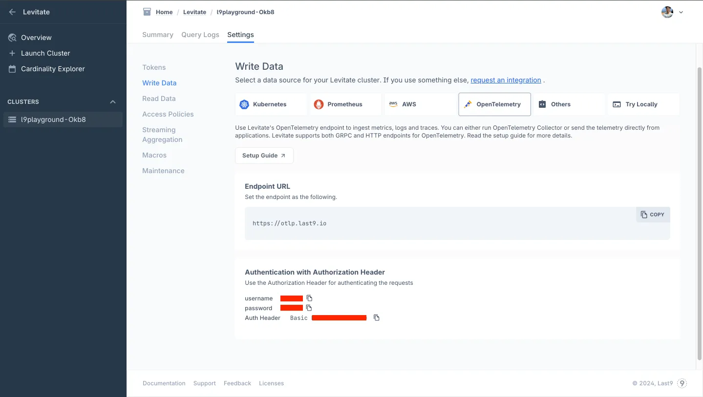Open the Setup Guide

tap(264, 156)
